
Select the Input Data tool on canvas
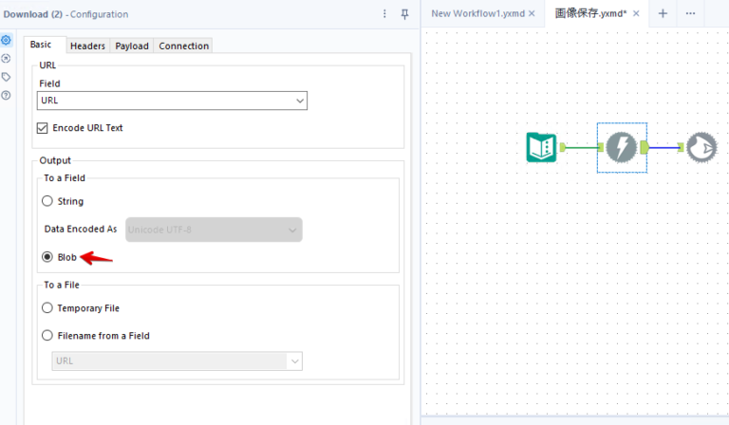541,147
